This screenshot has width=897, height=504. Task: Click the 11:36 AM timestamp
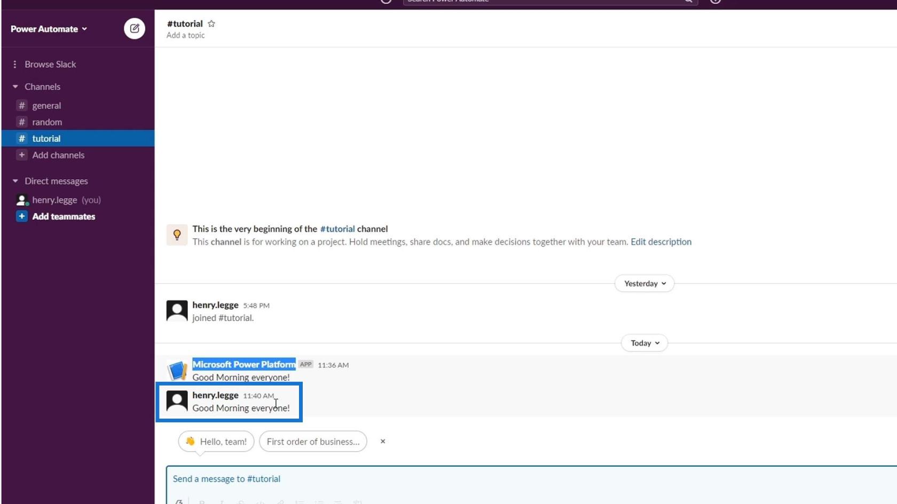pyautogui.click(x=333, y=365)
